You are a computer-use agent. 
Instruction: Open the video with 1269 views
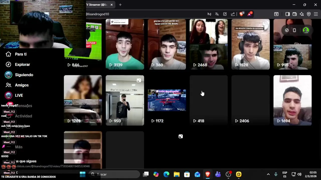(x=83, y=100)
